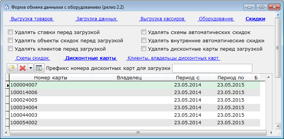Image resolution: width=284 pixels, height=139 pixels.
Task: Select card number 100044003
Action: 24,115
